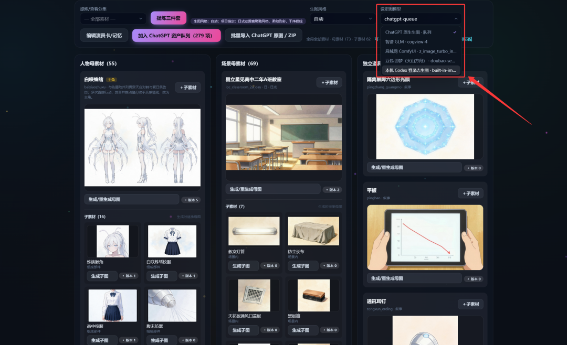Open 编辑演员卡/记忆 editor
The height and width of the screenshot is (345, 567).
(x=104, y=36)
